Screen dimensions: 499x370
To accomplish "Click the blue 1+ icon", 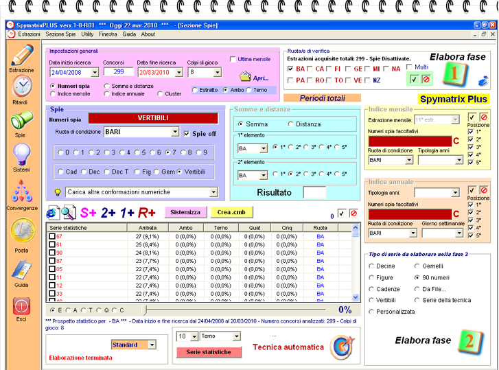I will coord(127,213).
